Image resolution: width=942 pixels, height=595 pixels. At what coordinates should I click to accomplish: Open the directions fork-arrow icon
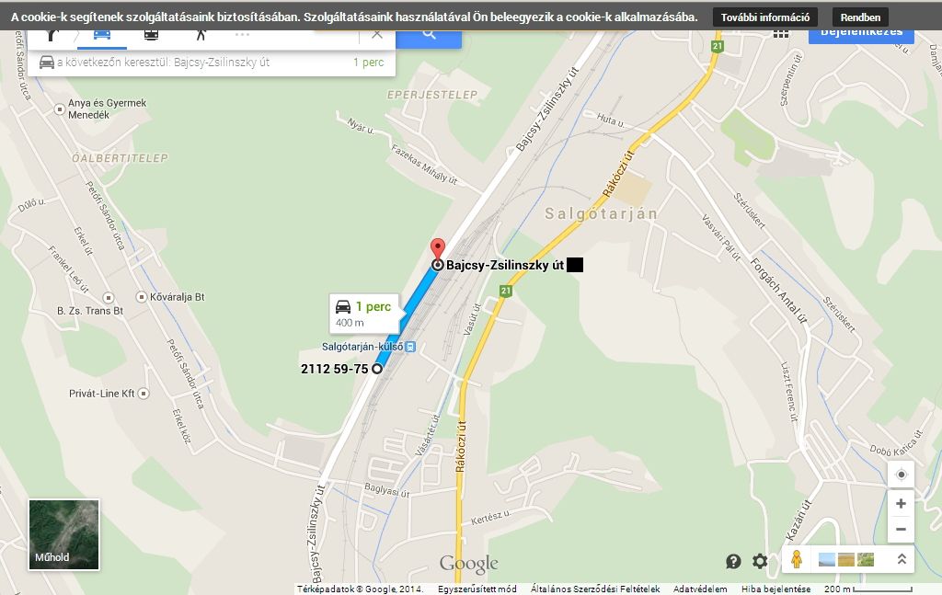[x=52, y=35]
